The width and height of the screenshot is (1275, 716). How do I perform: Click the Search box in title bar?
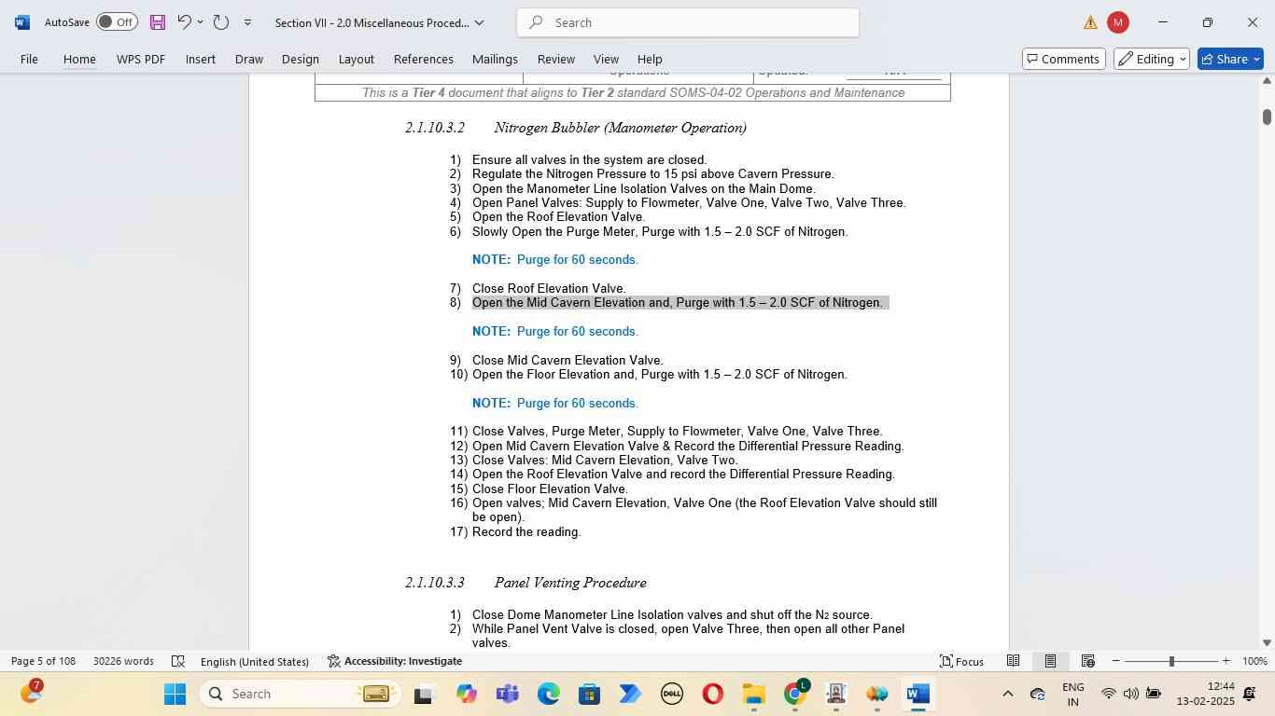click(x=688, y=22)
